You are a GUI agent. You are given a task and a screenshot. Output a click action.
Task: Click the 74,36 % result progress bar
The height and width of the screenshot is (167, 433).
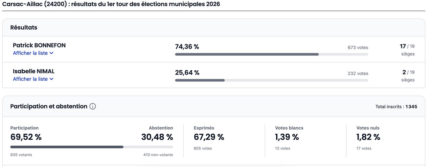coord(271,54)
